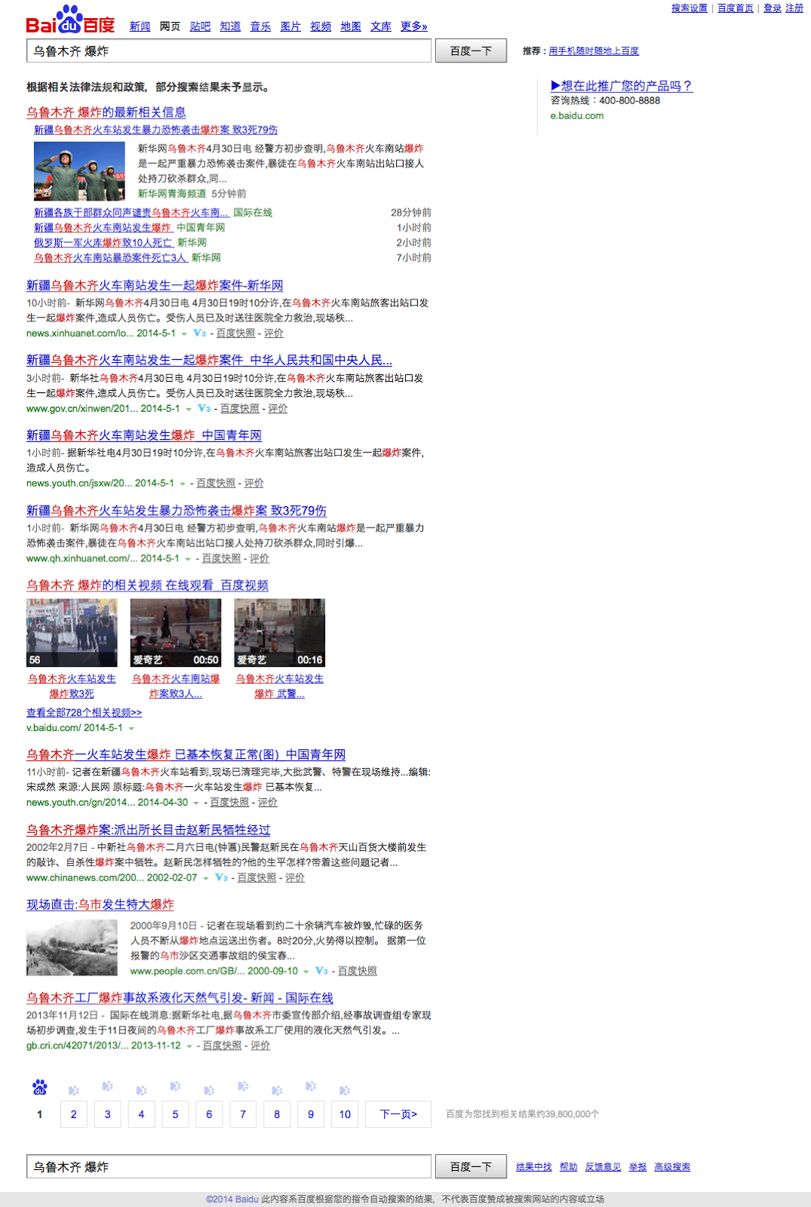Click the paw icon above page 5
This screenshot has height=1207, width=811.
(x=175, y=1086)
